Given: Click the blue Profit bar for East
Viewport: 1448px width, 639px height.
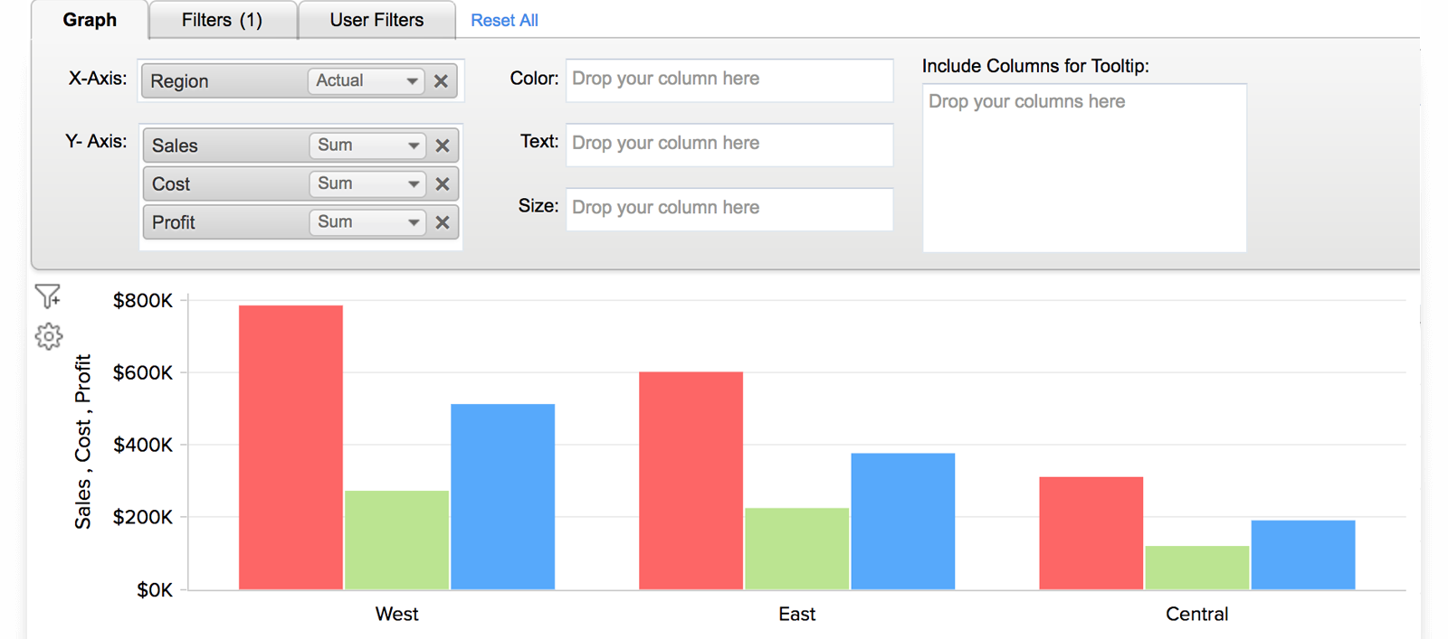Looking at the screenshot, I should (x=902, y=521).
